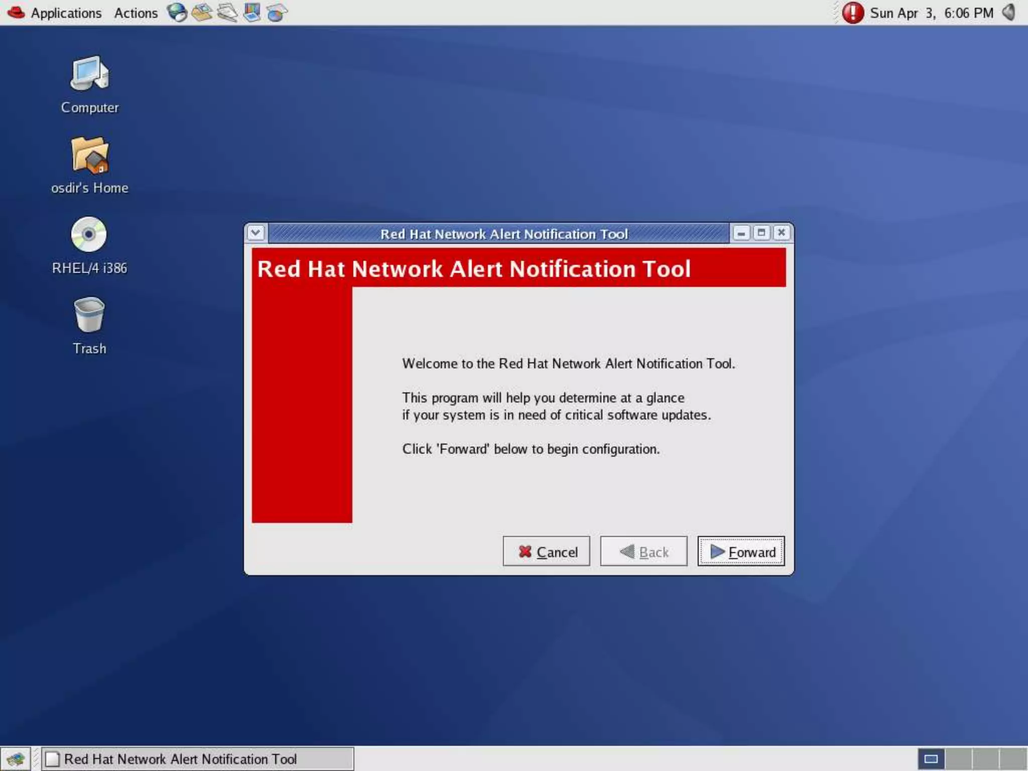Open the presentation app launcher icon
Screen dimensions: 1028x771
pyautogui.click(x=252, y=13)
